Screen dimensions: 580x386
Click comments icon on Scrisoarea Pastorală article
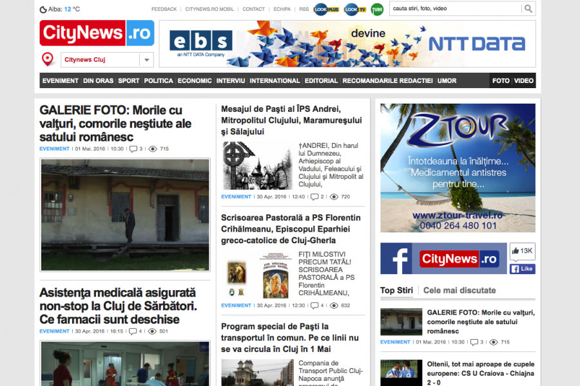[314, 306]
